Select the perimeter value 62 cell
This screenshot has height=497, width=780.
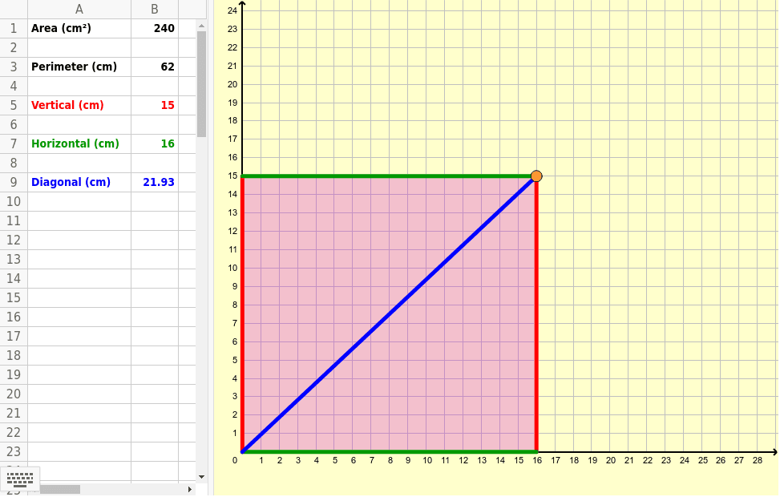point(155,67)
